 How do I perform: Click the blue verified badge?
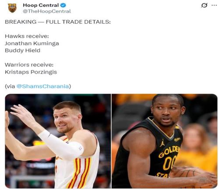coord(63,5)
